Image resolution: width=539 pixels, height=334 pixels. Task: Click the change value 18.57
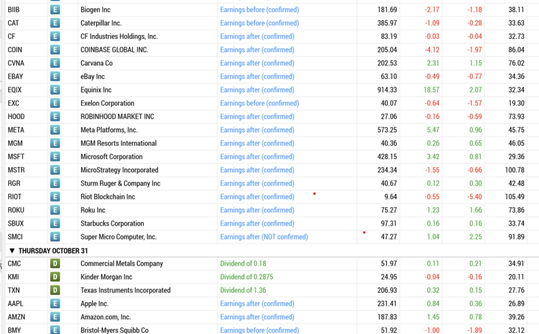(x=432, y=90)
